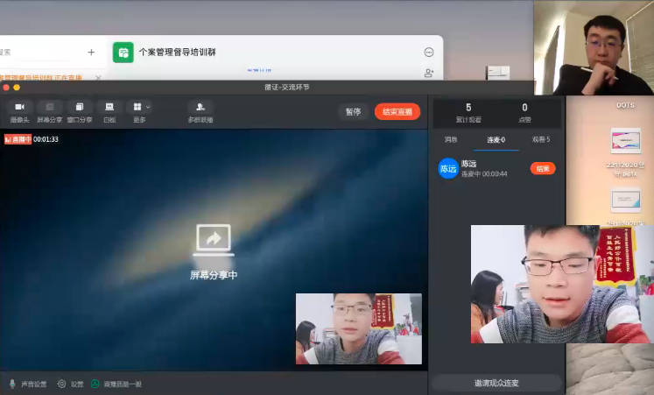Viewport: 654px width, 395px height.
Task: Click the live status 直播中 badge
Action: [x=18, y=139]
